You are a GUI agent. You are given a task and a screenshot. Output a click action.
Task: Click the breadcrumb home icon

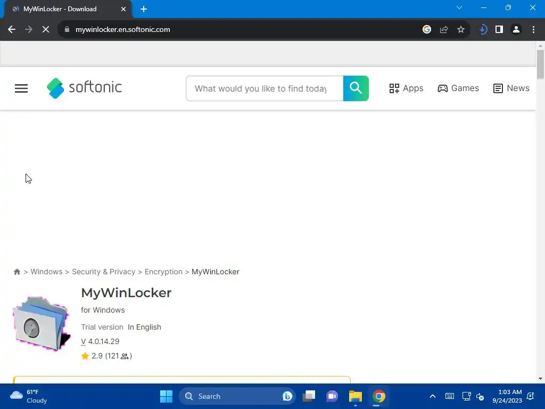pyautogui.click(x=16, y=272)
